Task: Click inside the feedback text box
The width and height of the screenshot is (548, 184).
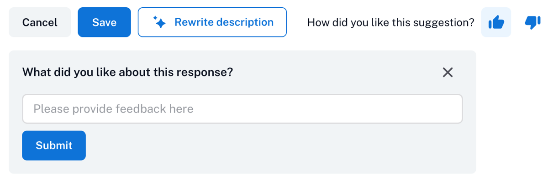Action: (x=242, y=109)
